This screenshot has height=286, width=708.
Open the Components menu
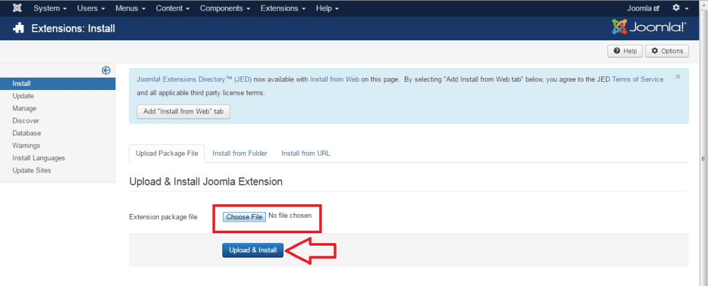pyautogui.click(x=225, y=8)
